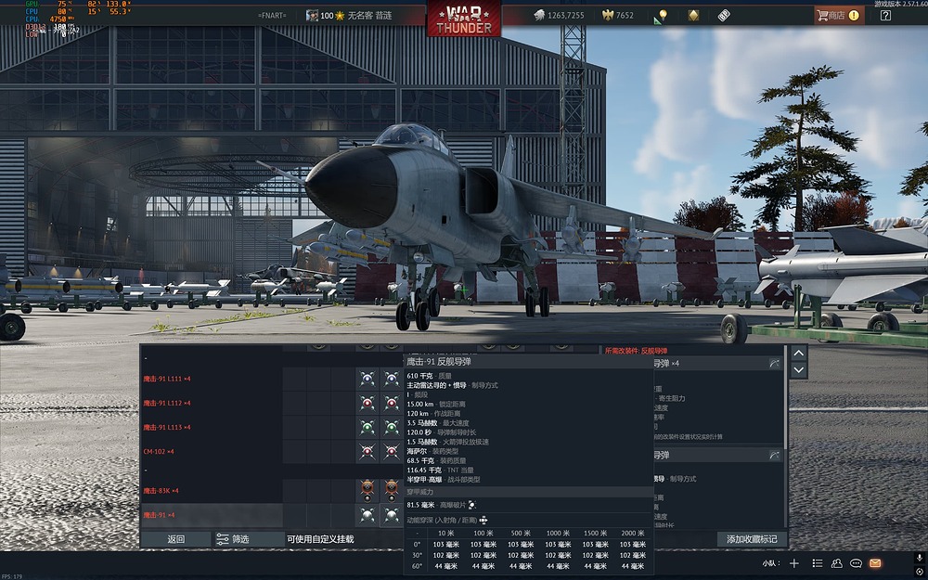Open trajectory icon on upper 导弹 ×4 header

(x=774, y=364)
